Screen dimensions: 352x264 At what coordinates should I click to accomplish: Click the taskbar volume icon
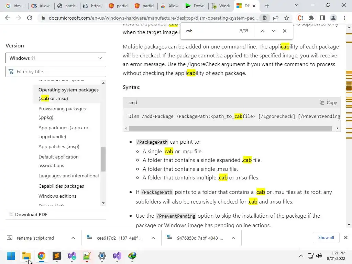point(319,256)
